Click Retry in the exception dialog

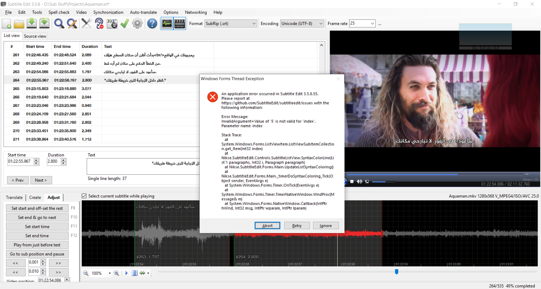pos(297,225)
